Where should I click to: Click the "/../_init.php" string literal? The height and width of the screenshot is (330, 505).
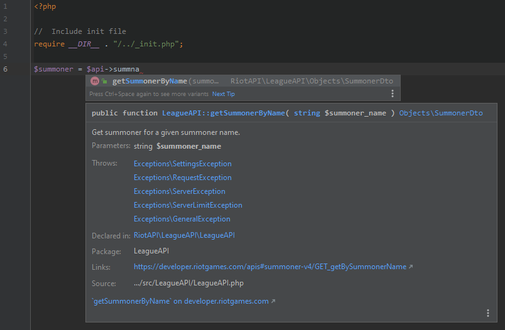coord(146,44)
